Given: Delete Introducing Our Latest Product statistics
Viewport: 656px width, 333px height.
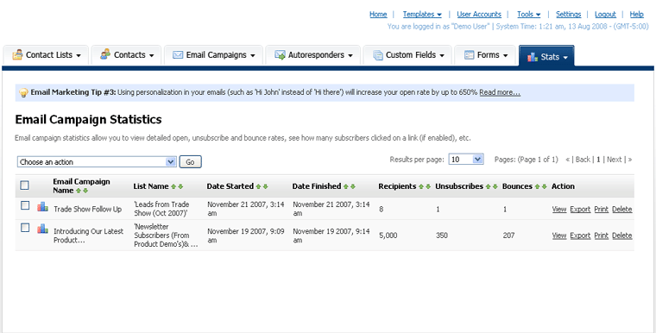Looking at the screenshot, I should [622, 236].
